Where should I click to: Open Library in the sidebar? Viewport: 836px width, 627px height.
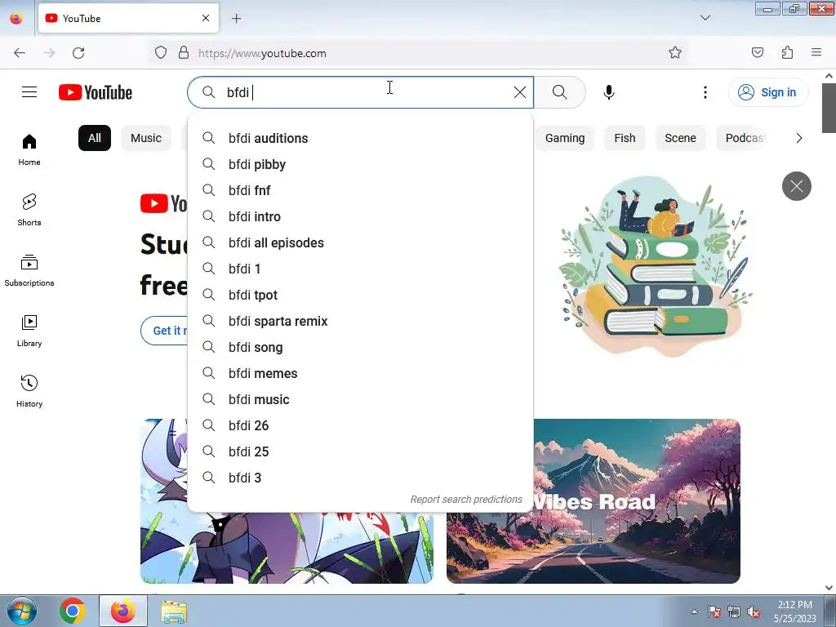(29, 331)
